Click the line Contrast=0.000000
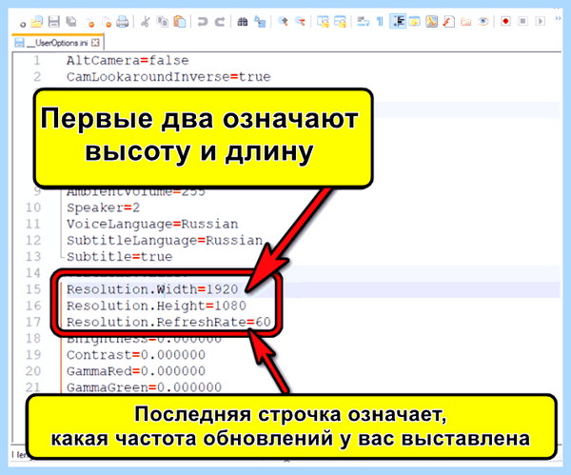Screen dimensions: 571x475 point(136,355)
